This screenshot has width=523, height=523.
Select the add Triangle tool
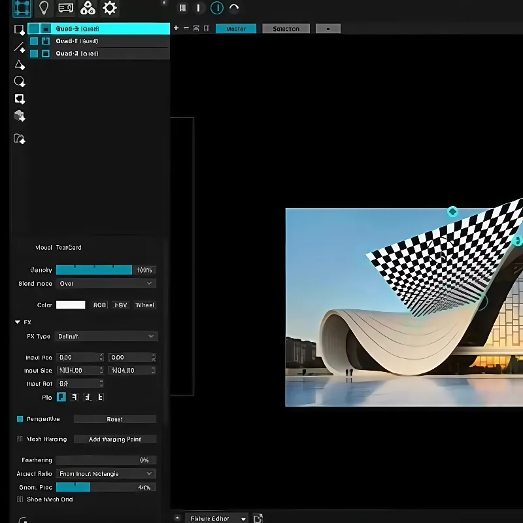(20, 65)
